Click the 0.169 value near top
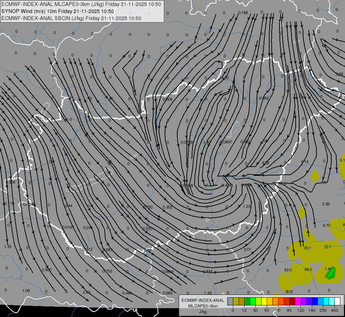This screenshot has width=345, height=317. coord(243,13)
